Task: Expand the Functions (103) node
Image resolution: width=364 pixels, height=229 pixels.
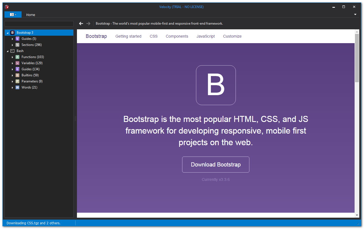Action: click(x=12, y=57)
